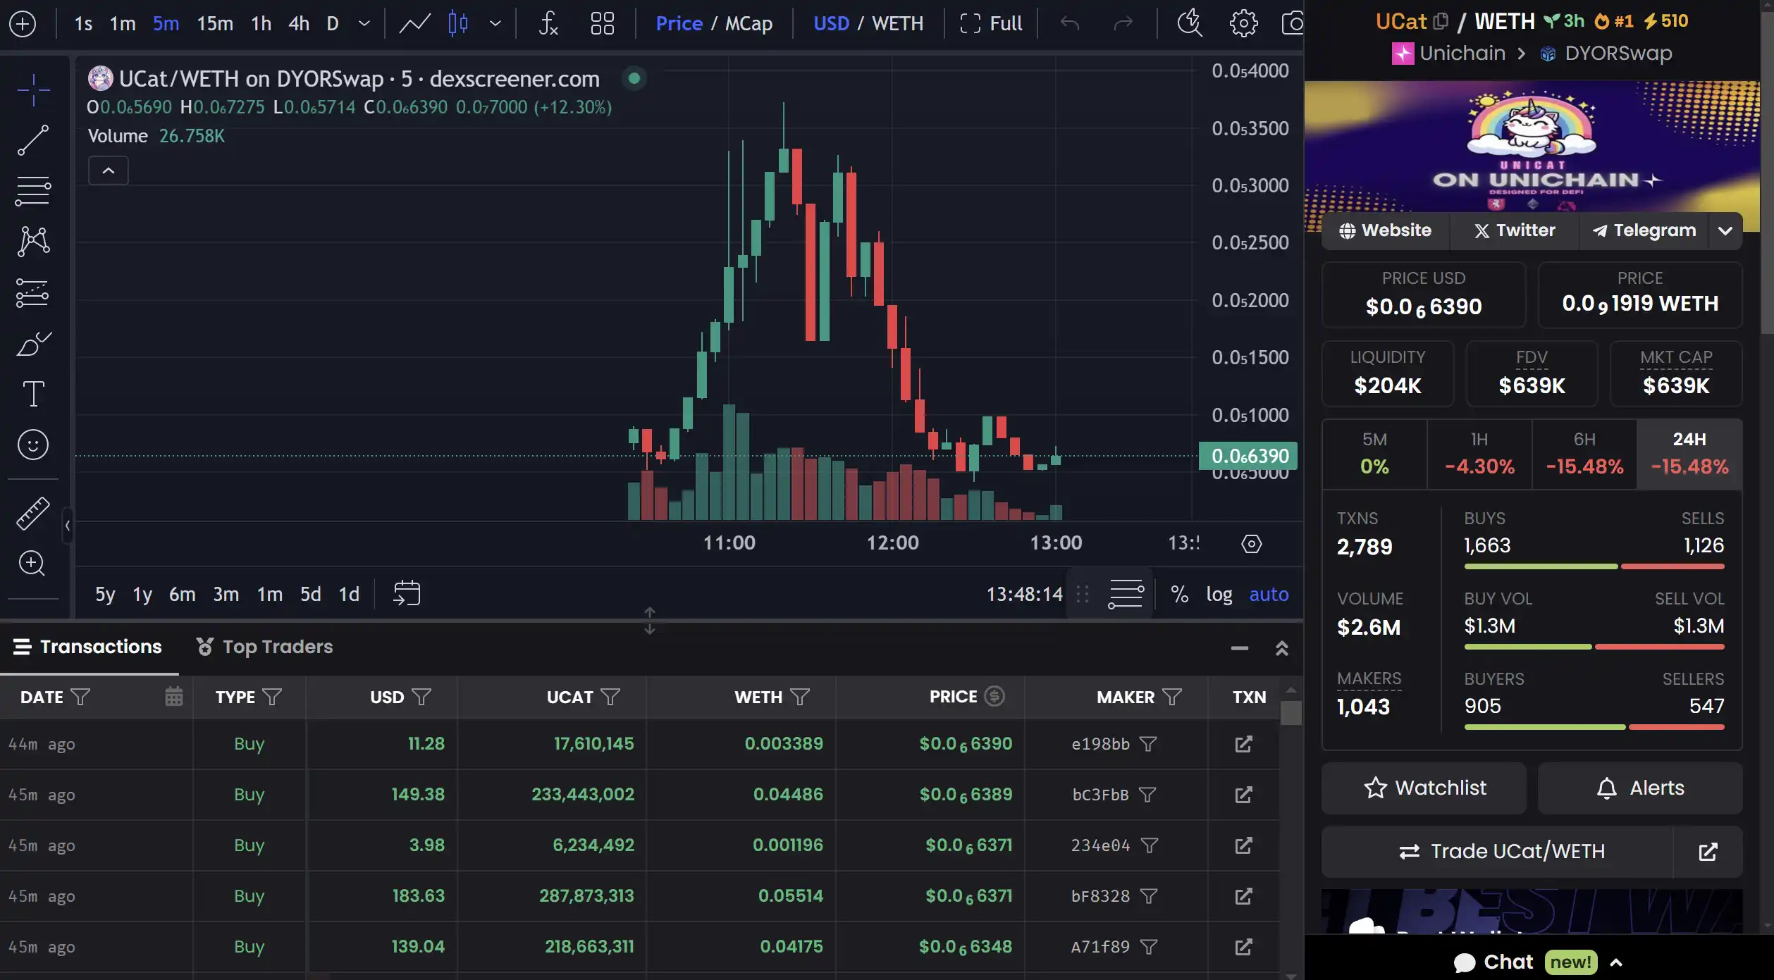Select the measure ruler tool
The width and height of the screenshot is (1774, 980).
[33, 514]
